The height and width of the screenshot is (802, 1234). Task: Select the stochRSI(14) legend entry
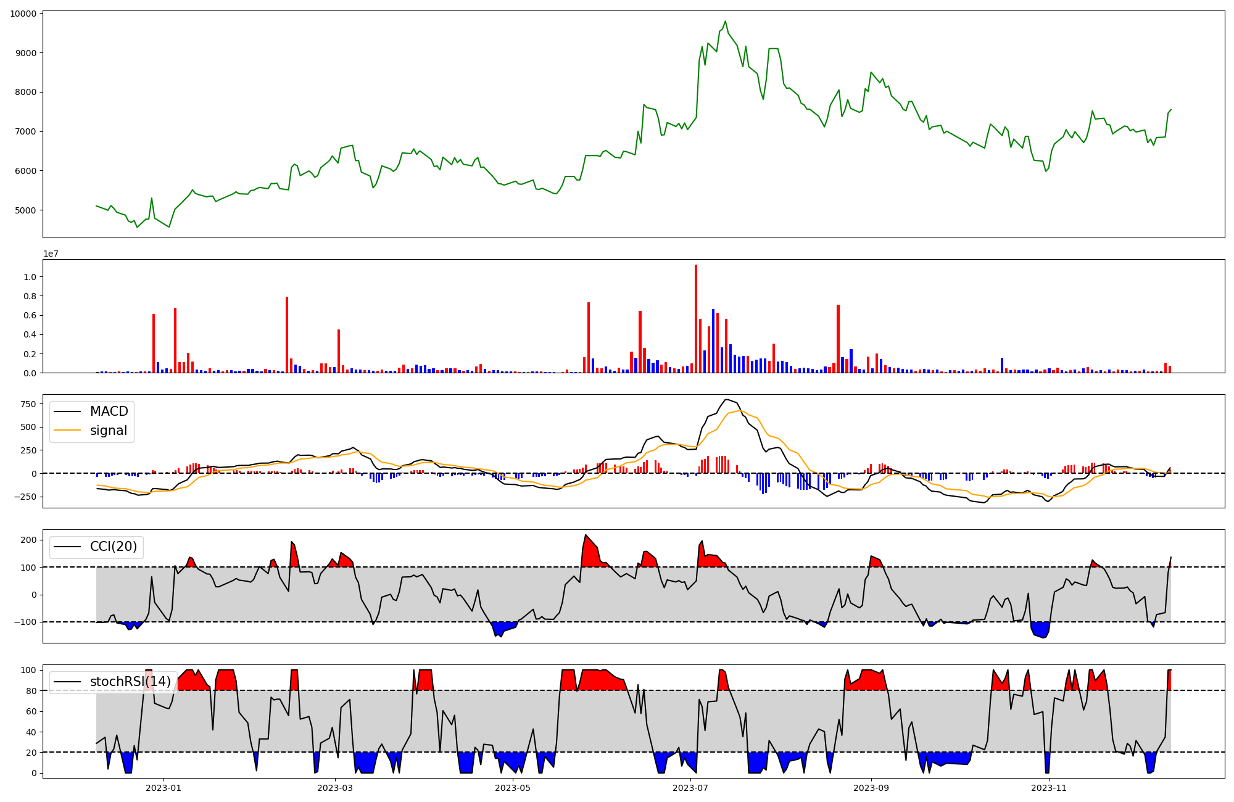tap(130, 682)
